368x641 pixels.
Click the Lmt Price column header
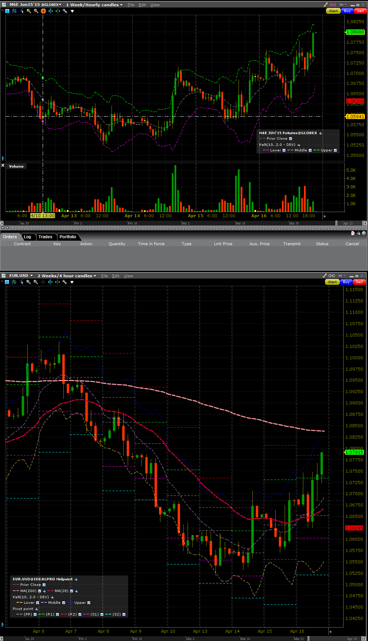(x=223, y=244)
